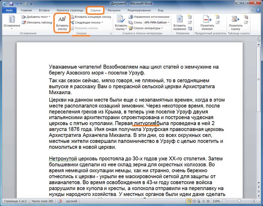The image size is (263, 206).
Task: Open the Сноски group dialog launcher
Action: pos(110,34)
